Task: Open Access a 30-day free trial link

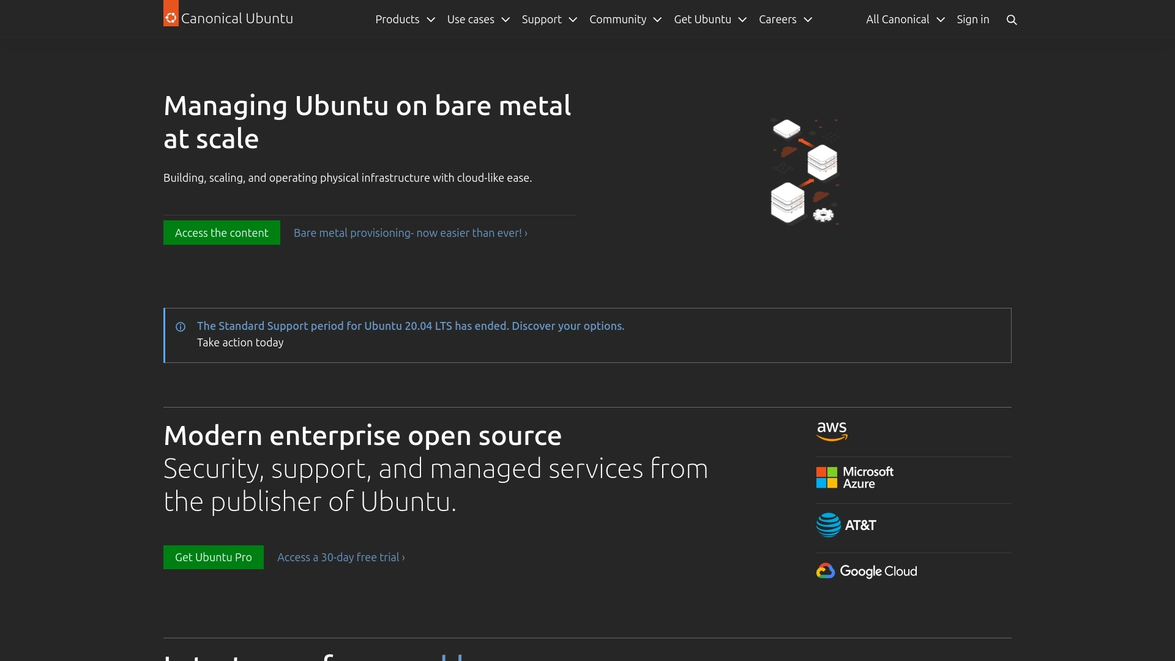Action: coord(341,558)
